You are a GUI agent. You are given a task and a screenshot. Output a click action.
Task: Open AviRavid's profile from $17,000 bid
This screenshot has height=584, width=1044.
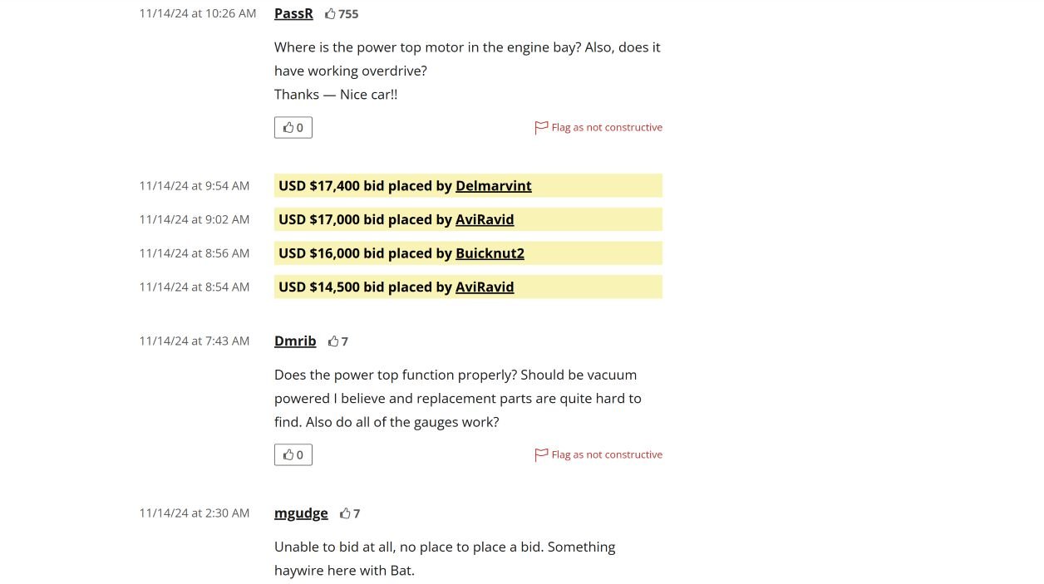(485, 219)
